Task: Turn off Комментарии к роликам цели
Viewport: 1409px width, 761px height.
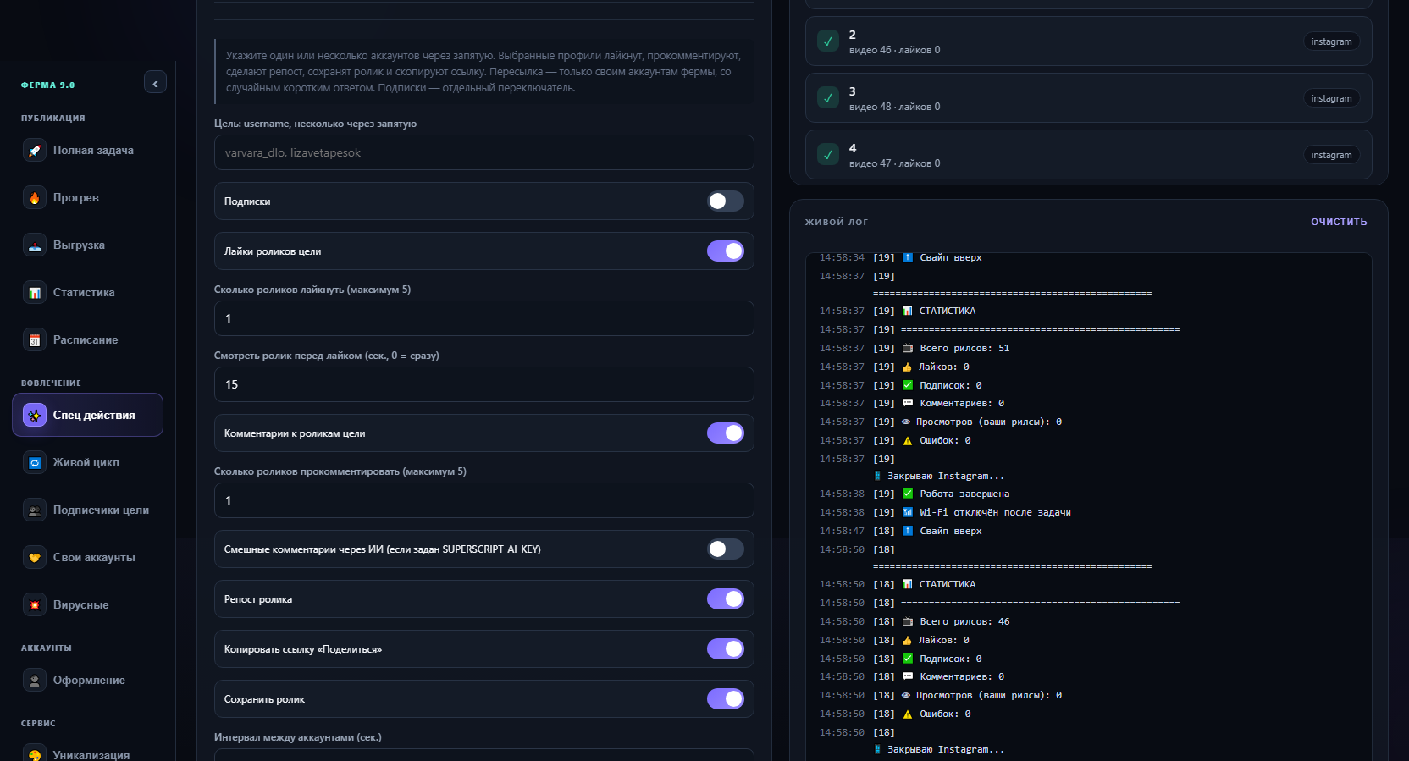Action: (x=726, y=433)
